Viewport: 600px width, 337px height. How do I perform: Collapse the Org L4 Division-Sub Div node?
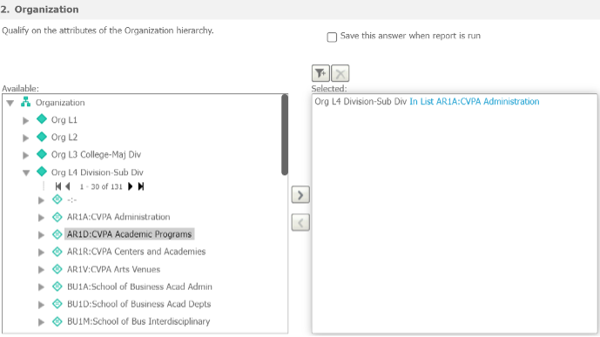pos(26,173)
